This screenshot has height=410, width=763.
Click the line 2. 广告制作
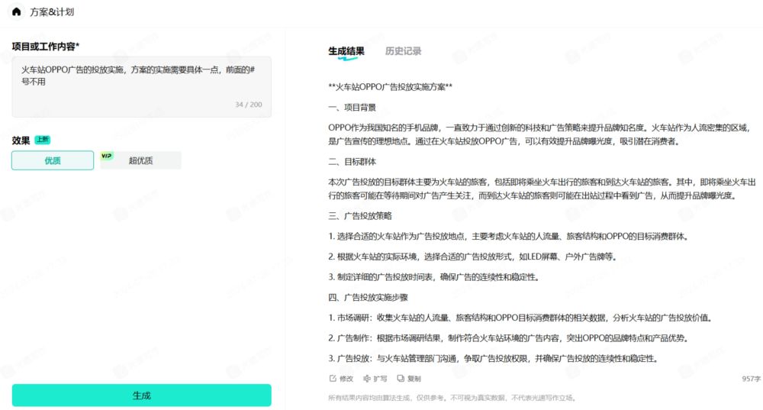[x=508, y=338]
